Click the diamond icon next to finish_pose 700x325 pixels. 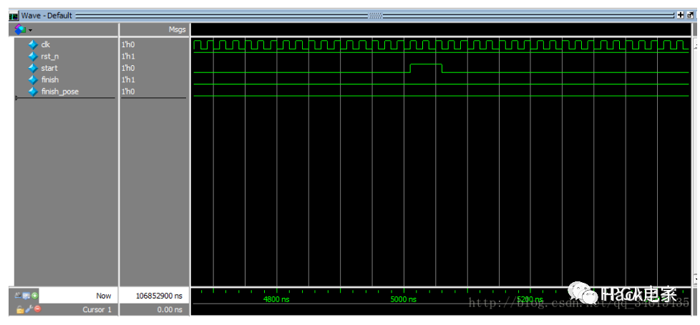(32, 92)
